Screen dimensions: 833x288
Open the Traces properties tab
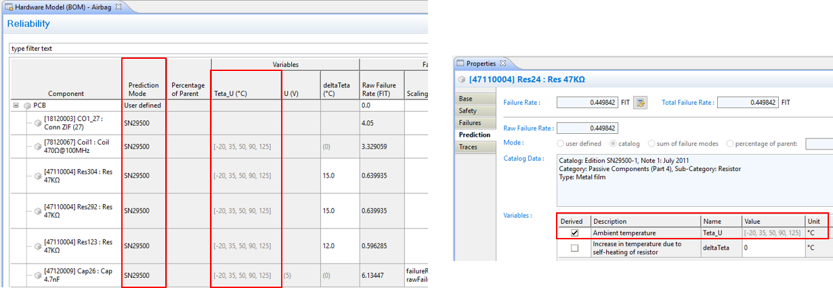coord(467,147)
